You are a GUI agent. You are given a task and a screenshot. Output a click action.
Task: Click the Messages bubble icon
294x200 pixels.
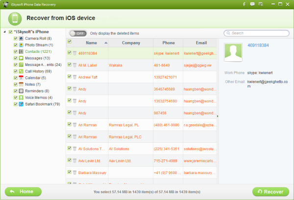tap(21, 58)
